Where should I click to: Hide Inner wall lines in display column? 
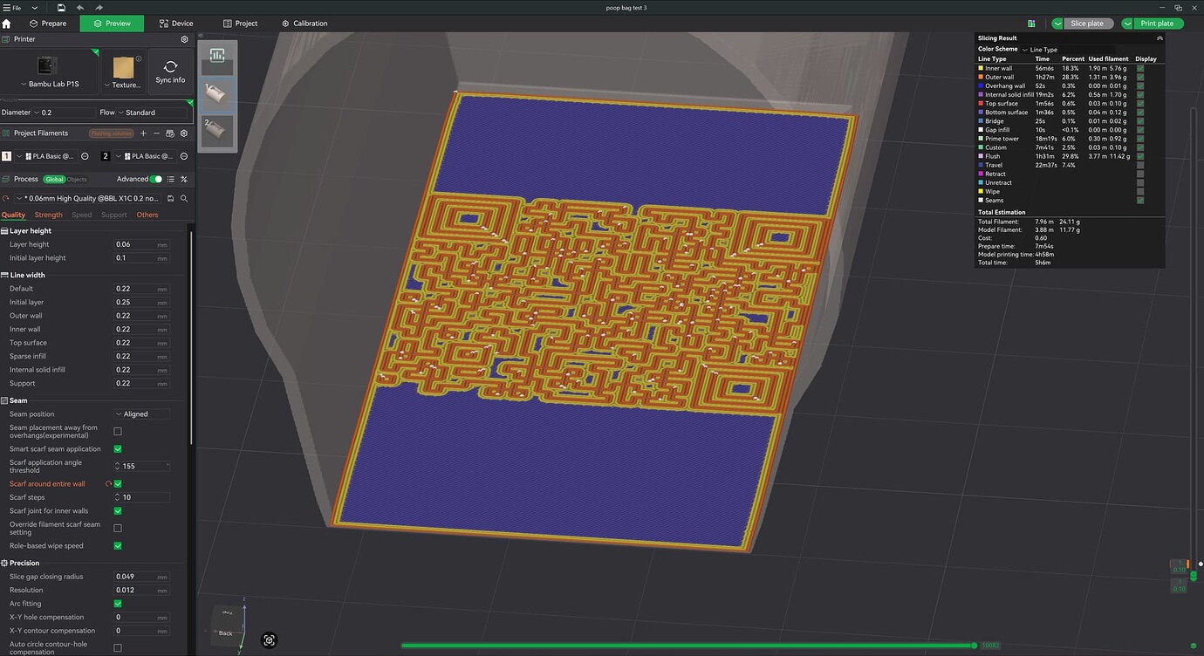(1140, 68)
